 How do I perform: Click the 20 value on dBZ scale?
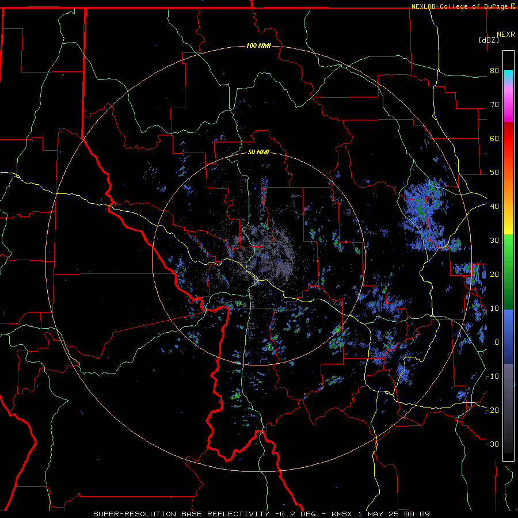(494, 274)
